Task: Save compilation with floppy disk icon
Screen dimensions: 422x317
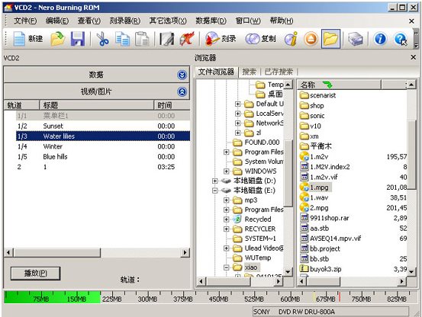Action: 78,39
